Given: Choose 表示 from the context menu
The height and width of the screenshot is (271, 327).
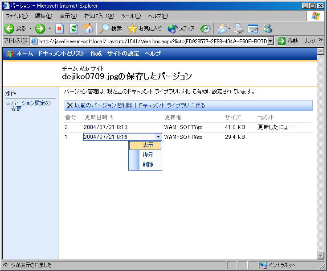Looking at the screenshot, I should coord(145,145).
